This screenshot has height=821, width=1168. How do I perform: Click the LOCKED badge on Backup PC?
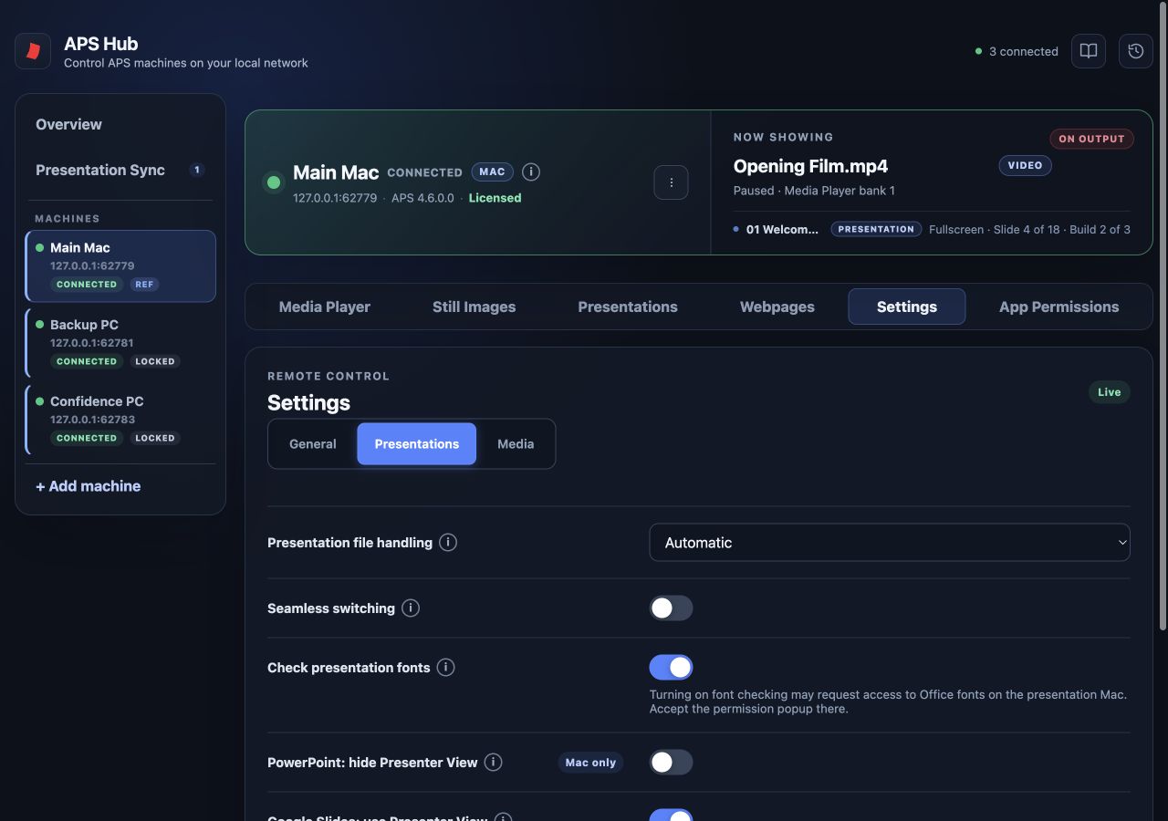[x=155, y=361]
